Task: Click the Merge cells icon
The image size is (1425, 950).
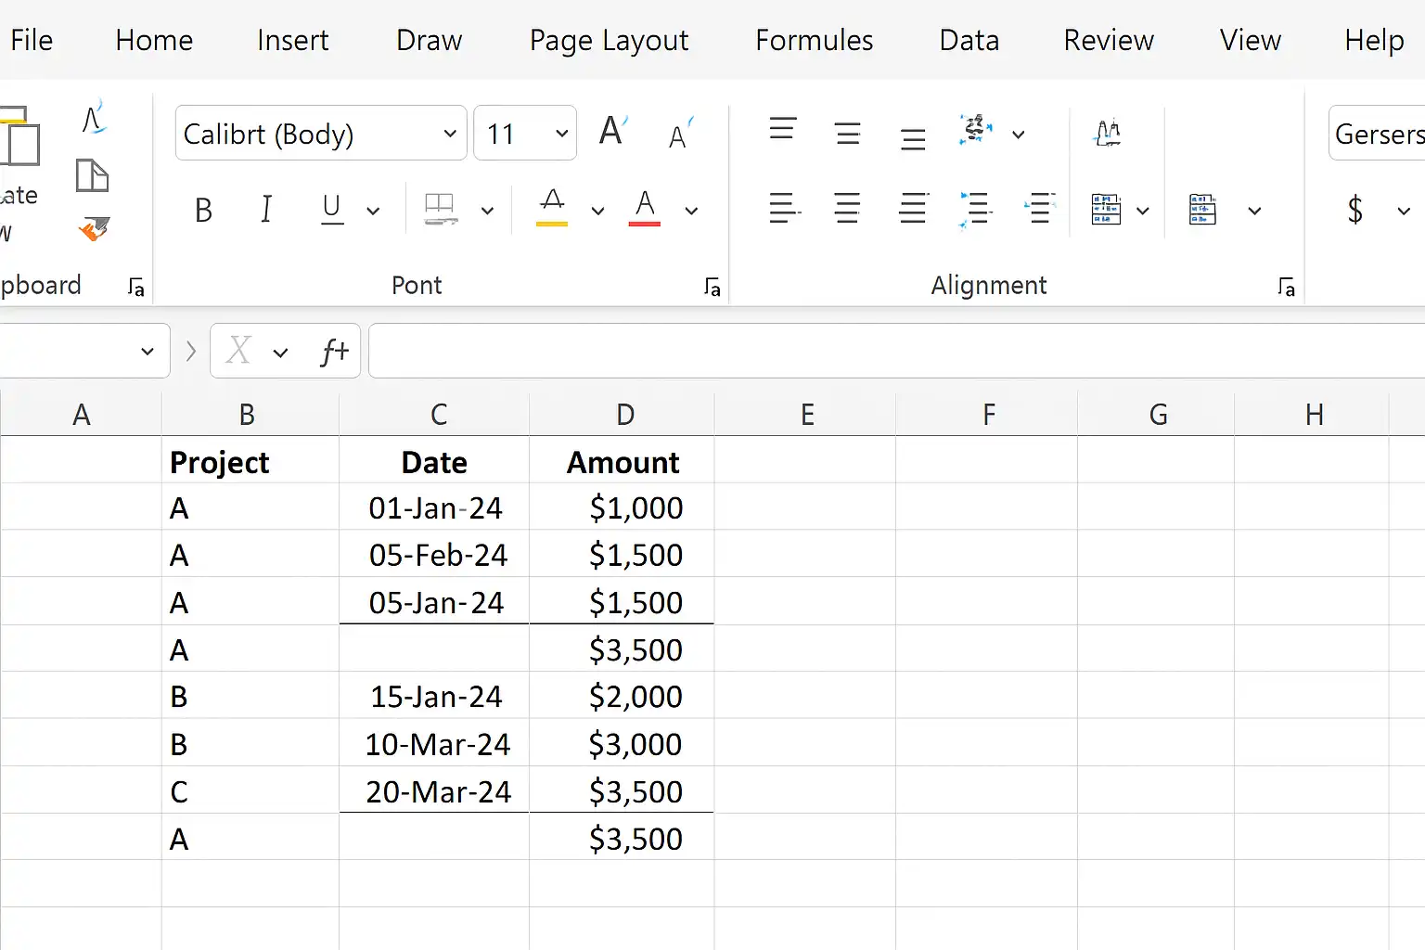Action: (x=1106, y=210)
